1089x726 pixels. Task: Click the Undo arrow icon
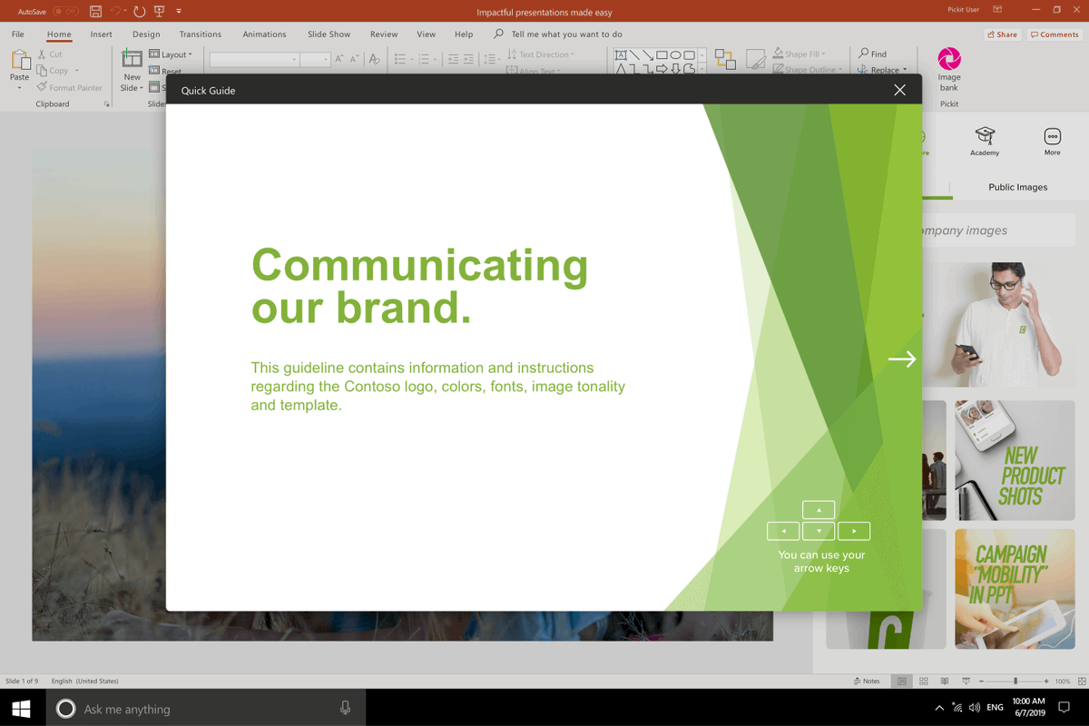coord(116,11)
